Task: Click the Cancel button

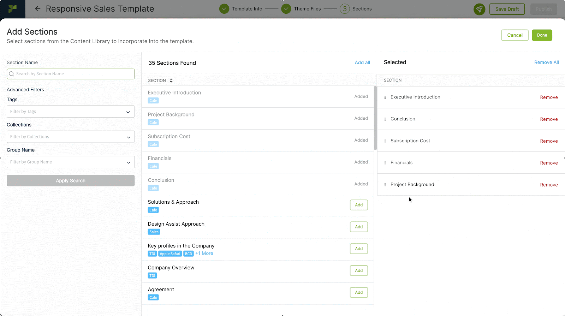Action: click(515, 35)
